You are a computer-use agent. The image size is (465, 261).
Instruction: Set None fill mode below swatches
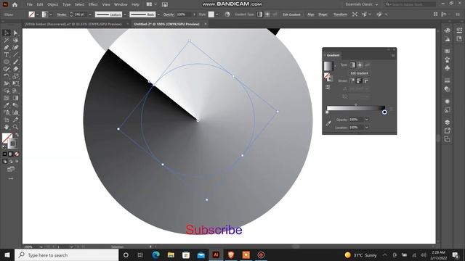click(17, 154)
